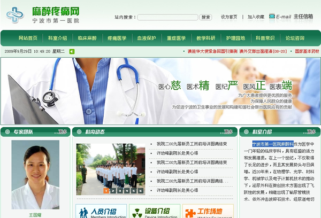Viewport: 321px width, 218px height.
Task: Focus the 站内搜索 input field
Action: tap(168, 17)
